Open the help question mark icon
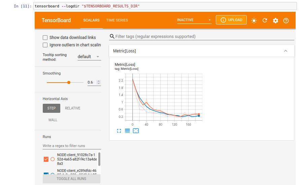Viewport: 302px width, 185px height. click(286, 20)
